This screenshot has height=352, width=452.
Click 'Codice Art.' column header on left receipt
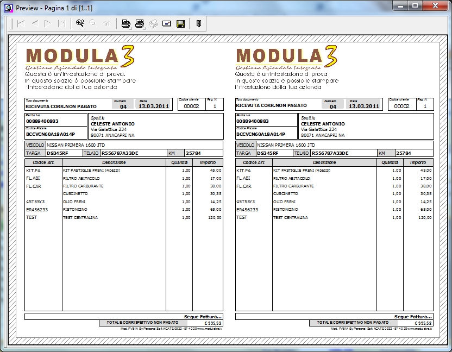point(43,162)
